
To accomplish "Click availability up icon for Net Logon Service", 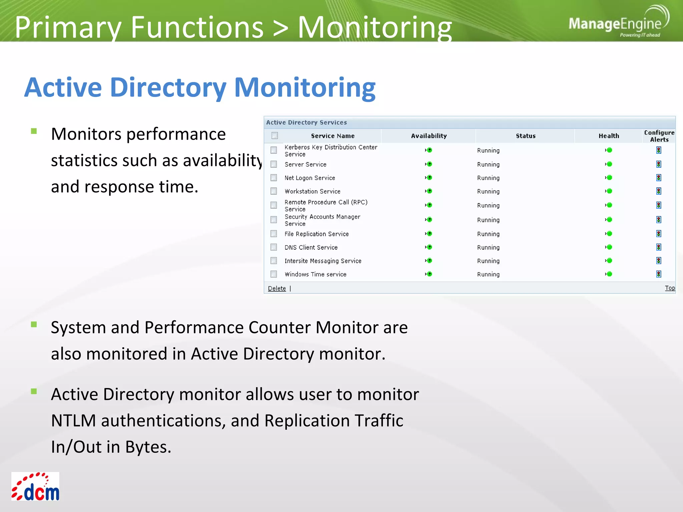I will [429, 178].
